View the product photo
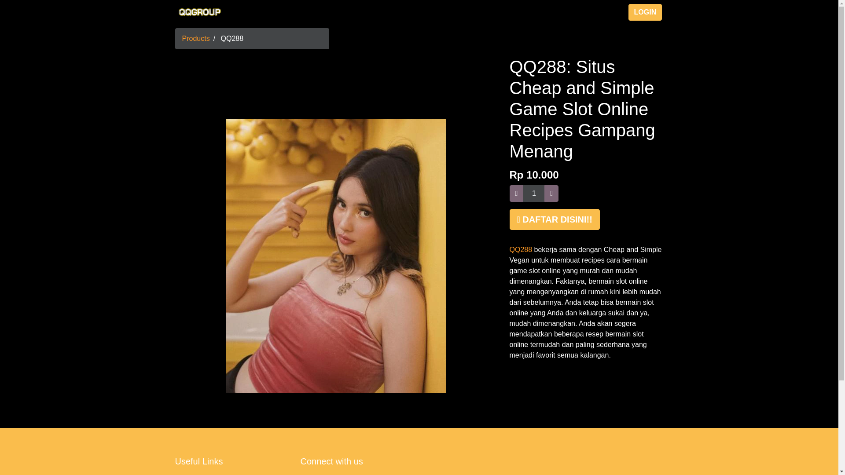This screenshot has height=475, width=845. coord(335,256)
